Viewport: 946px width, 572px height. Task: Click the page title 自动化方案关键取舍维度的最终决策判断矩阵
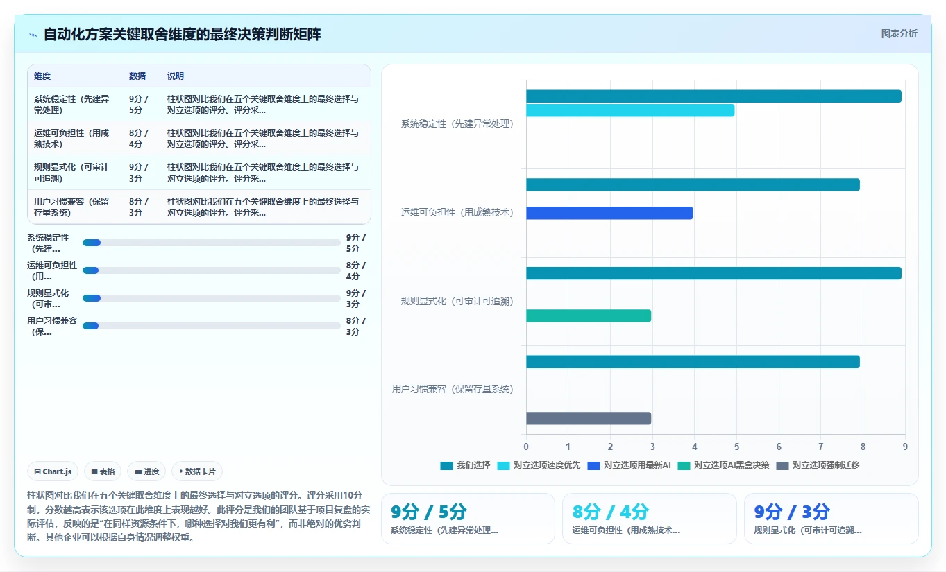pyautogui.click(x=182, y=34)
